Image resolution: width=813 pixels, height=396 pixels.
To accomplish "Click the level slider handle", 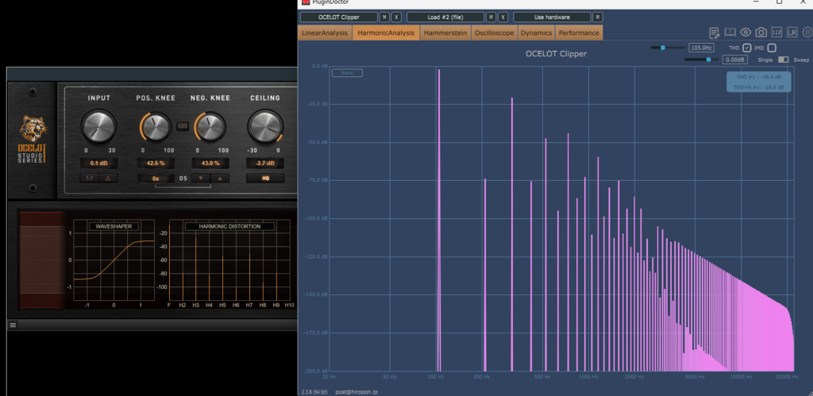I will tap(709, 60).
